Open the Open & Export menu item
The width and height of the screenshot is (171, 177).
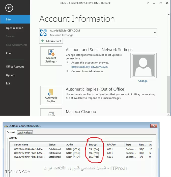(x=15, y=28)
